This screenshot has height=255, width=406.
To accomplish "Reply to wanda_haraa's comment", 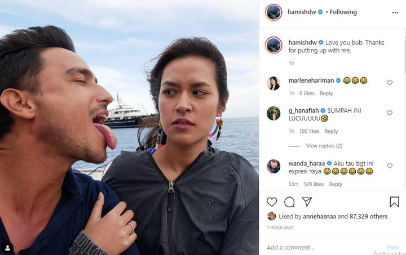I will (336, 184).
